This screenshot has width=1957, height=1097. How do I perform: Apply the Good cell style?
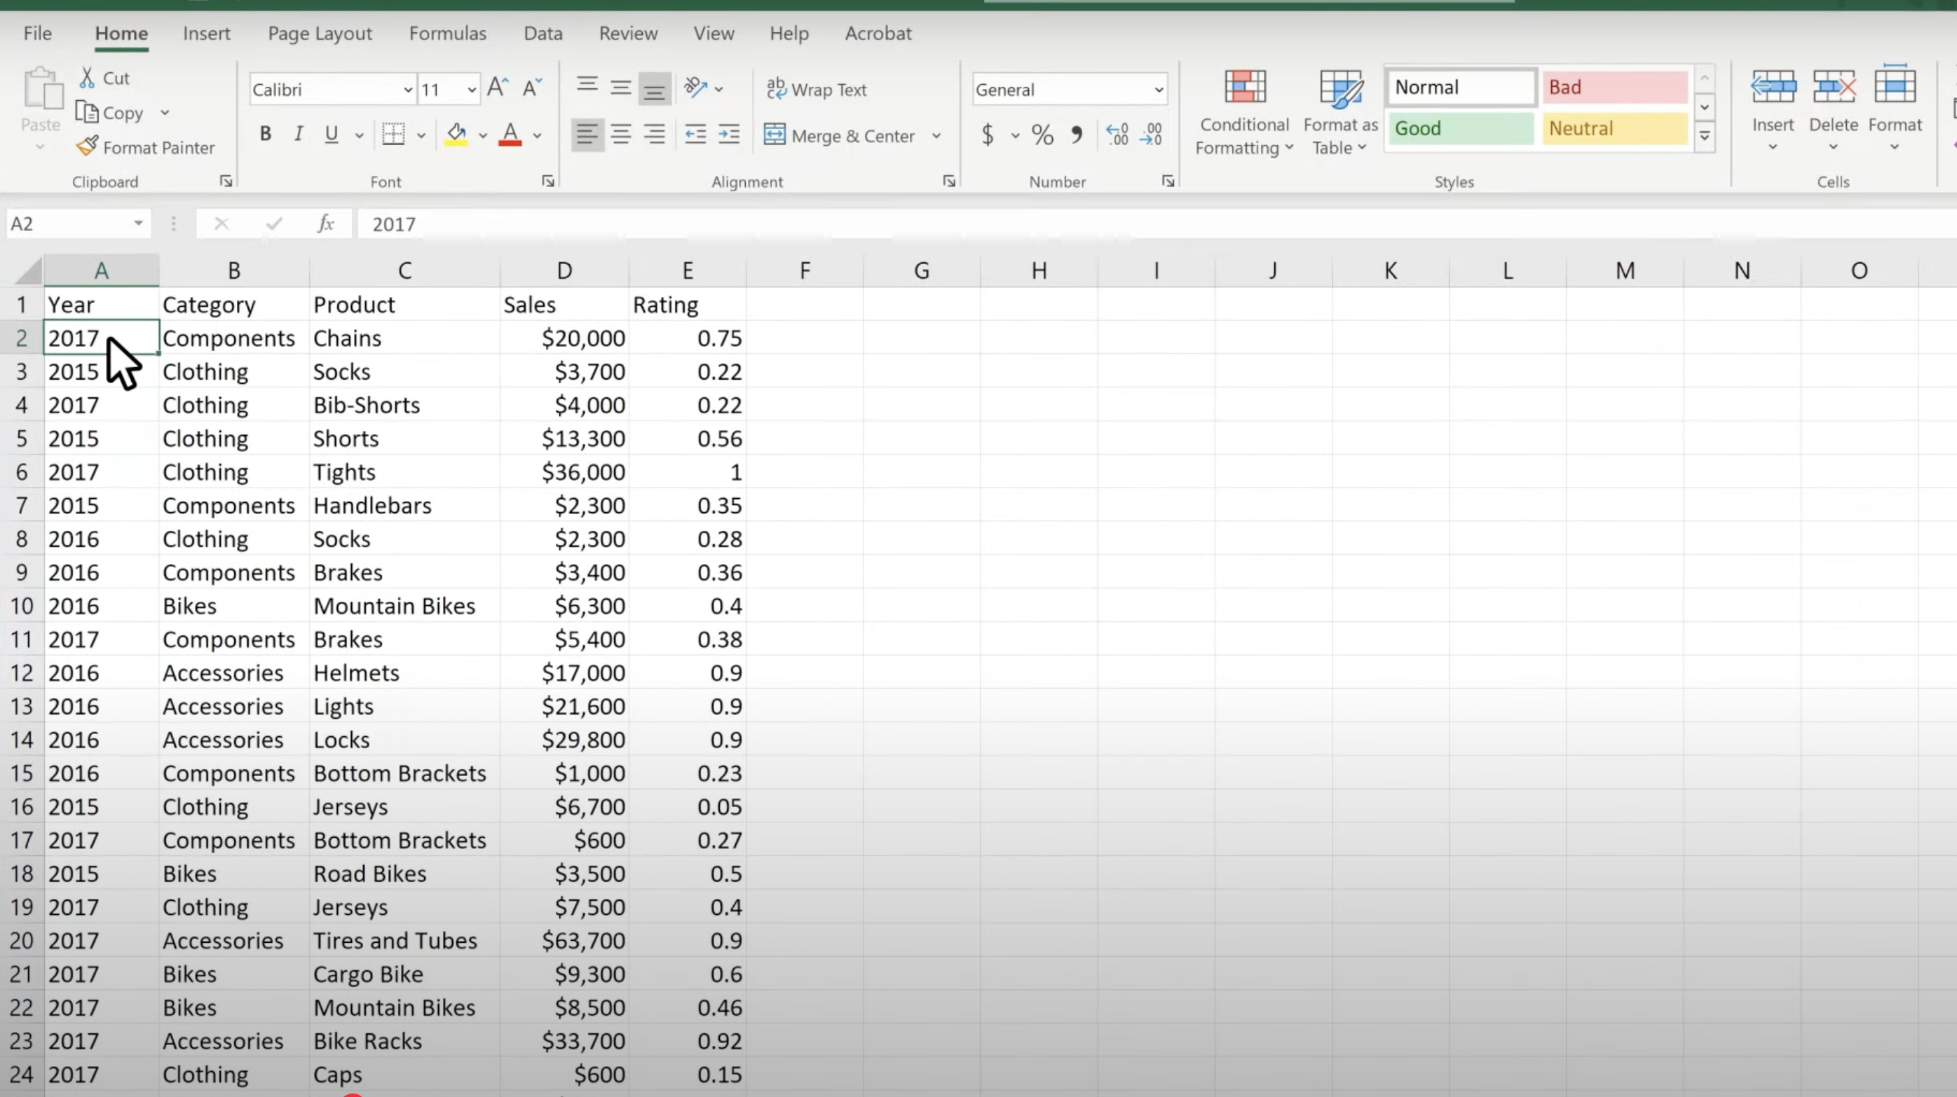tap(1459, 128)
